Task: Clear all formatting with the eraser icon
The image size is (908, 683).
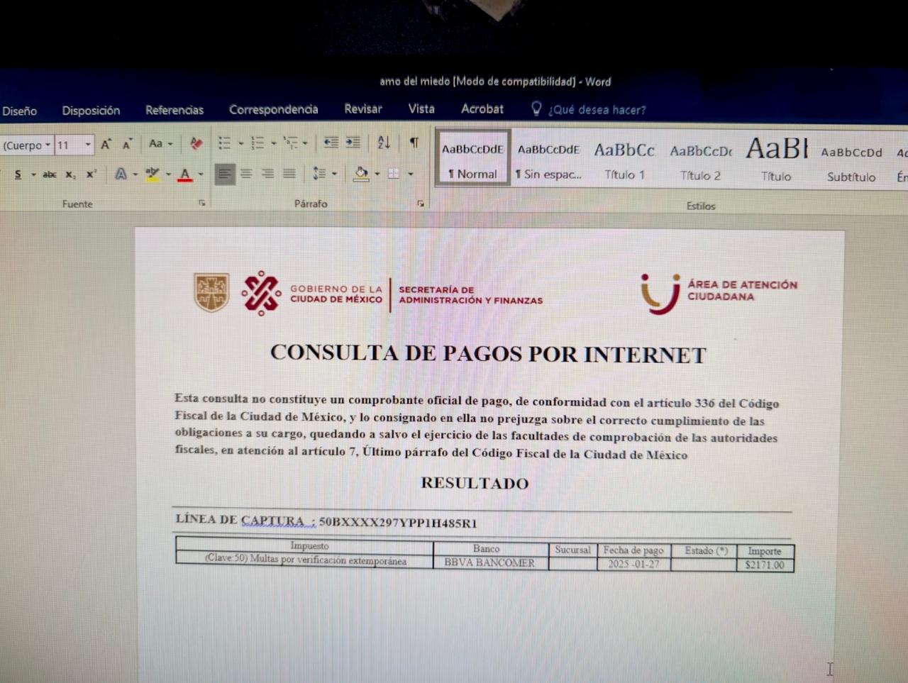Action: pos(196,144)
